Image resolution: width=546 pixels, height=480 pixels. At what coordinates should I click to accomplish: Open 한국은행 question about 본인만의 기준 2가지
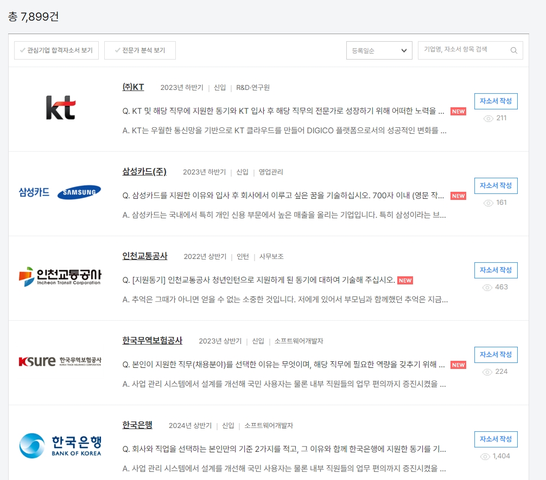point(284,449)
